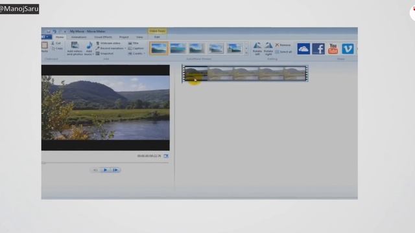Screen dimensions: 415x233
Task: Share the movie to Facebook
Action: [318, 49]
